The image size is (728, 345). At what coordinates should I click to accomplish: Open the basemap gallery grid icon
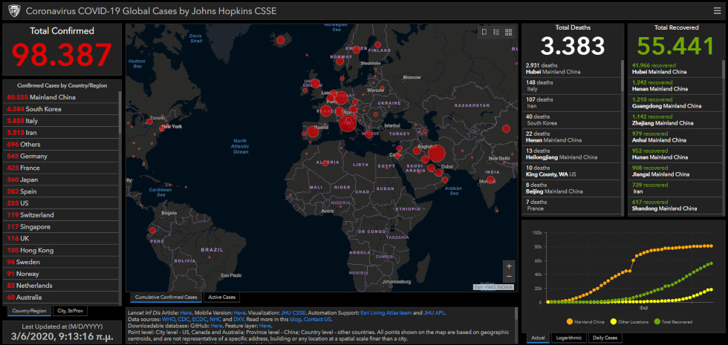pos(508,32)
